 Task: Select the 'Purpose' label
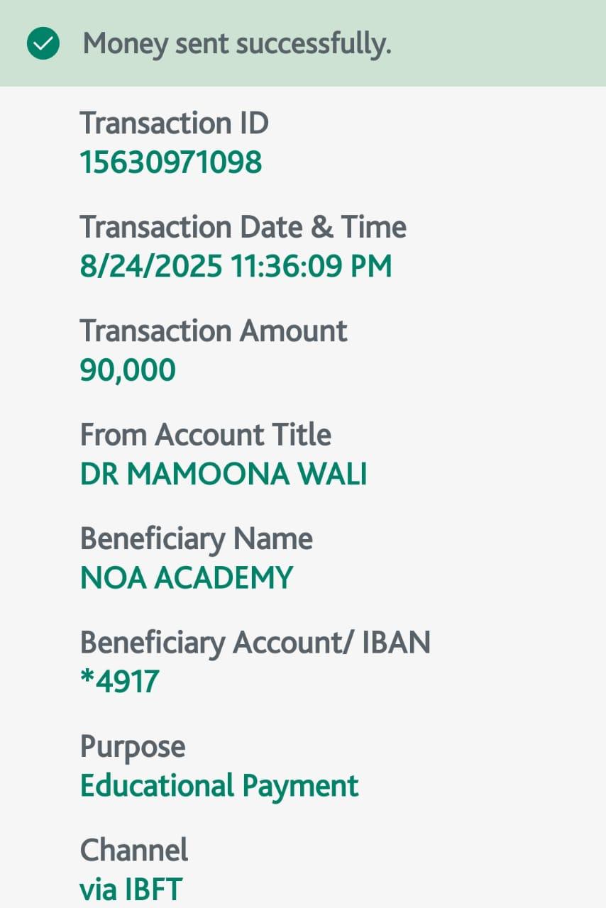tap(133, 746)
